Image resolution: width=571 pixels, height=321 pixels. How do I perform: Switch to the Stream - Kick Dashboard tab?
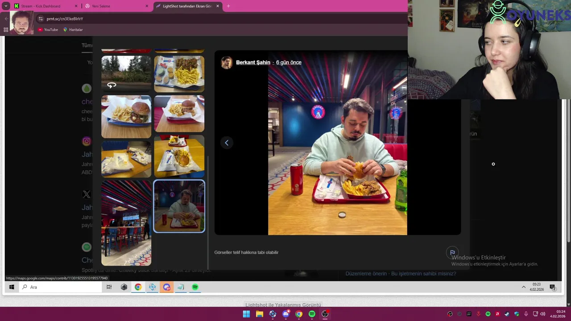[45, 6]
